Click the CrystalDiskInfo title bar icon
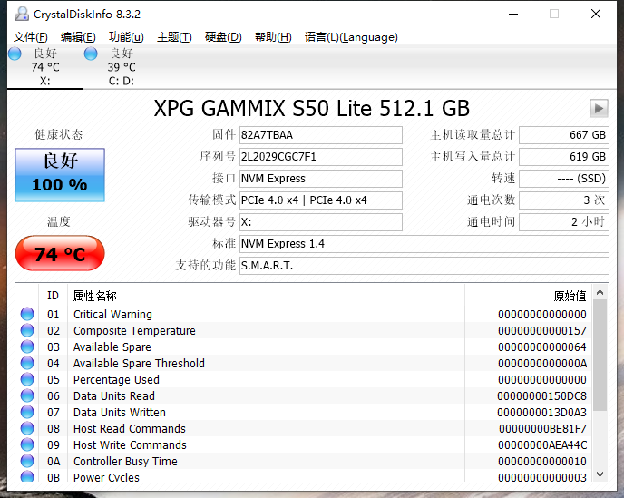The height and width of the screenshot is (498, 624). (22, 14)
